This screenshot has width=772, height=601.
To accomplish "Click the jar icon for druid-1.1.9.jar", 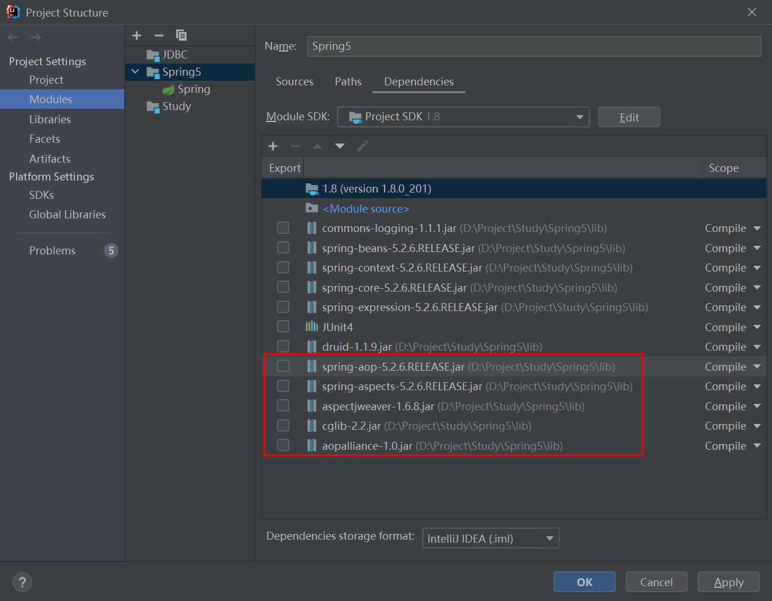I will click(312, 347).
